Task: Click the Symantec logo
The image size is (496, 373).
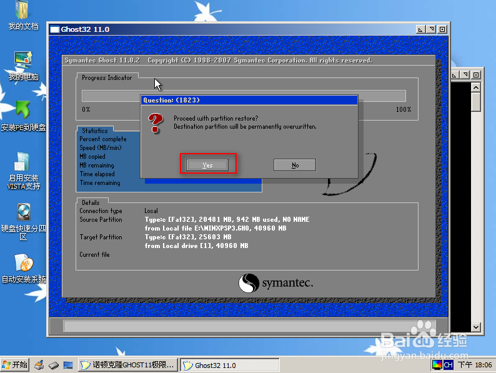Action: coord(275,283)
